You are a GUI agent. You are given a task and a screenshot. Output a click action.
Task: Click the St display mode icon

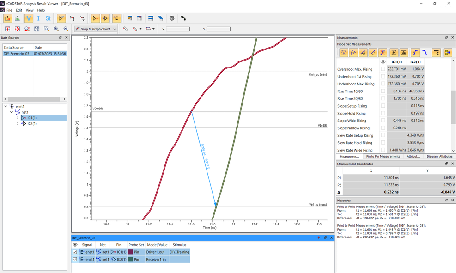tap(48, 18)
